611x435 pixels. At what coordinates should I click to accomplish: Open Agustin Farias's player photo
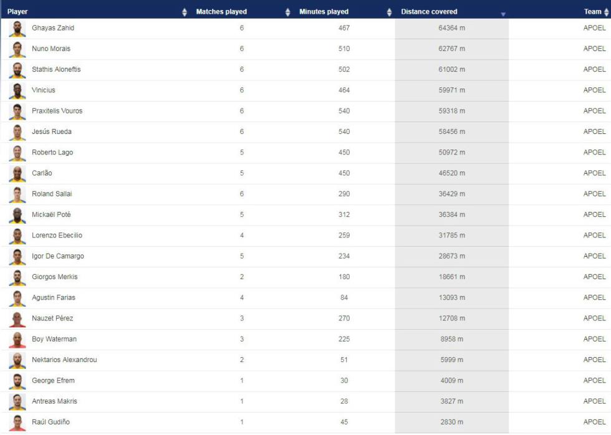point(17,299)
